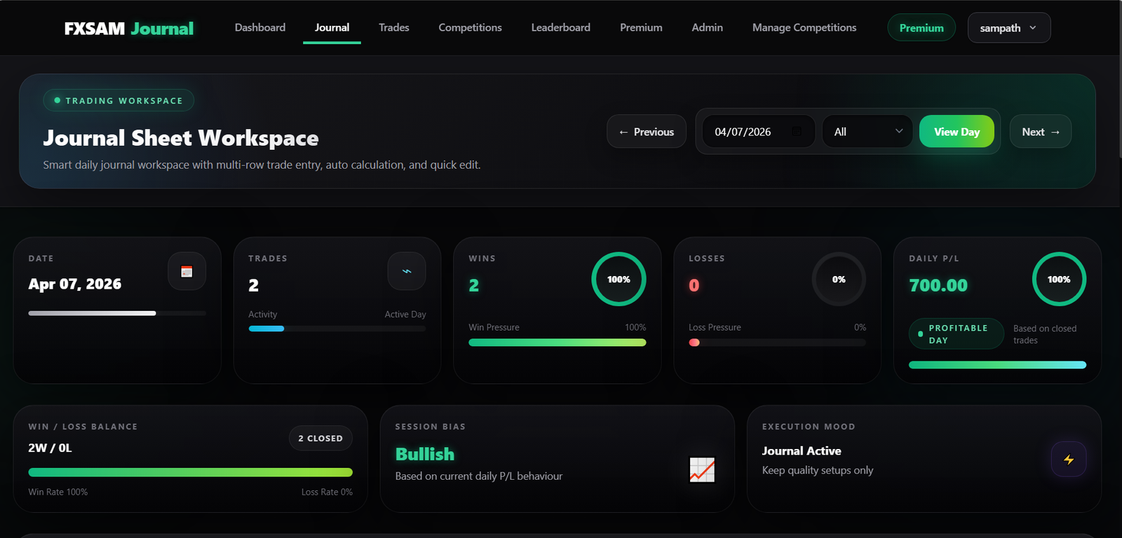Open the Dashboard tab
The image size is (1122, 538).
click(260, 27)
